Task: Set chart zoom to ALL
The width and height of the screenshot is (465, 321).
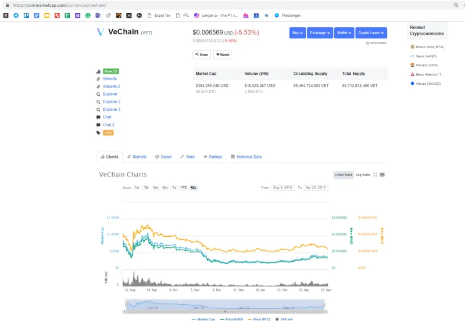Action: point(194,187)
